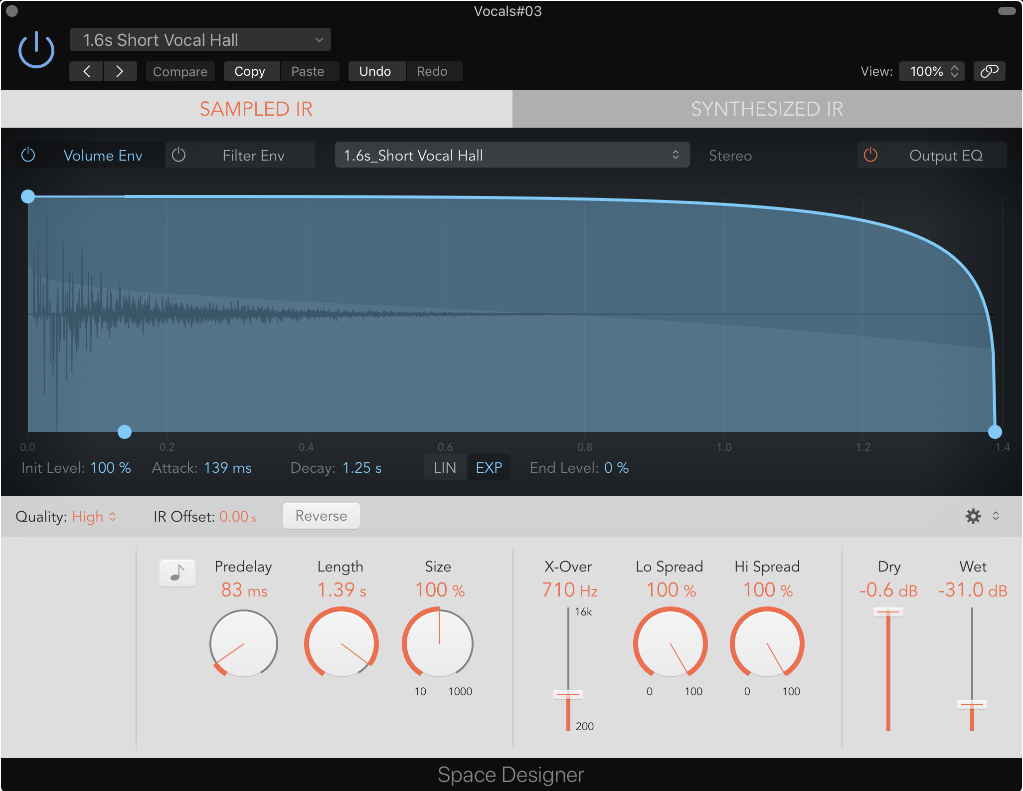Image resolution: width=1023 pixels, height=791 pixels.
Task: Close the plugin window dot
Action: 12,10
